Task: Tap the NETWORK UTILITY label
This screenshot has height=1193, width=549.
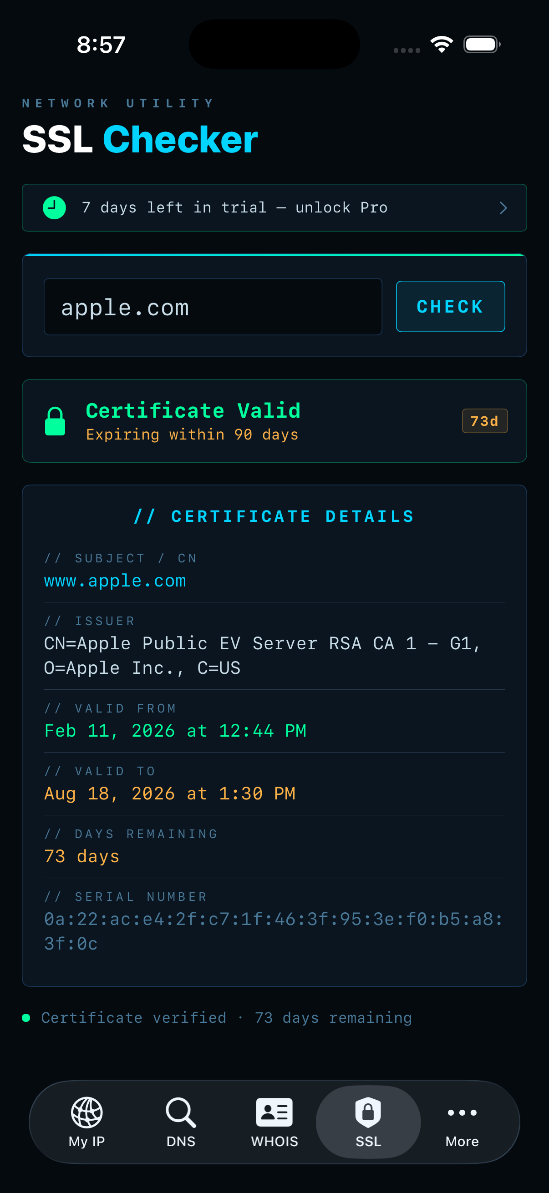Action: click(118, 103)
